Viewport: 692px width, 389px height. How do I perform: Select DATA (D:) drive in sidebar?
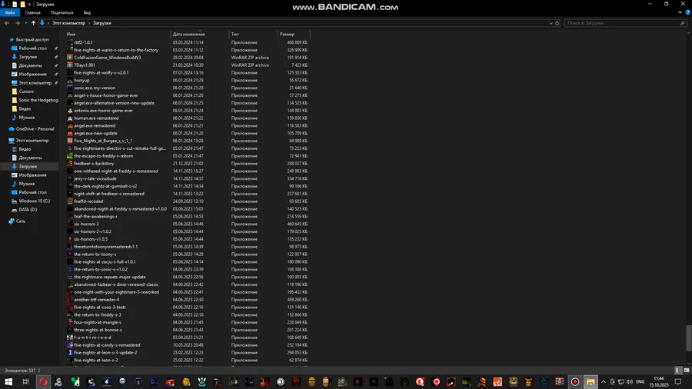pyautogui.click(x=28, y=210)
